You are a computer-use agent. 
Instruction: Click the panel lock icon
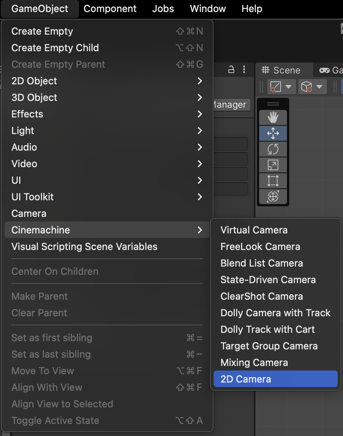(232, 70)
